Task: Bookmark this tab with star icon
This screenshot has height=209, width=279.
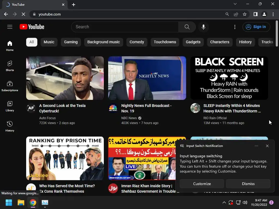Action: click(245, 14)
